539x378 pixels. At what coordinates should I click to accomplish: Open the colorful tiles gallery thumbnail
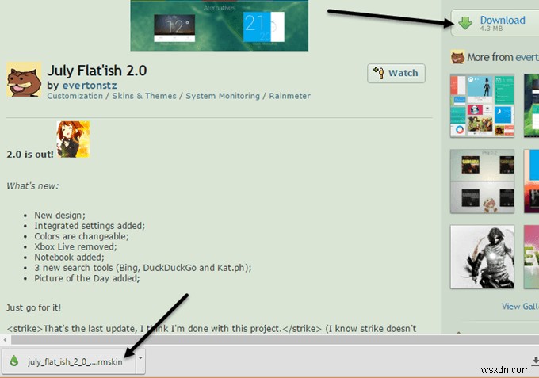(x=482, y=105)
